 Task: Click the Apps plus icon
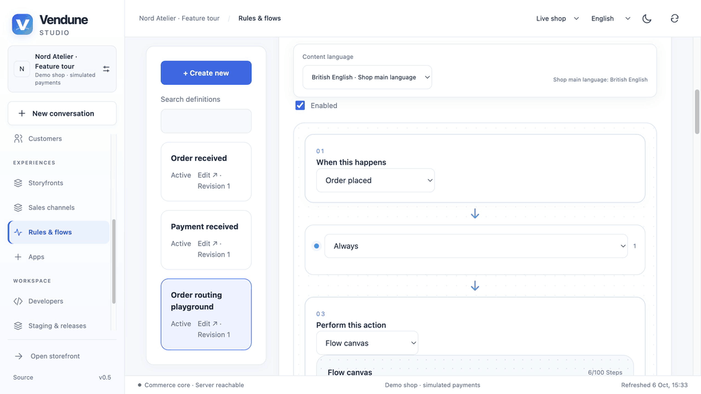pos(18,257)
